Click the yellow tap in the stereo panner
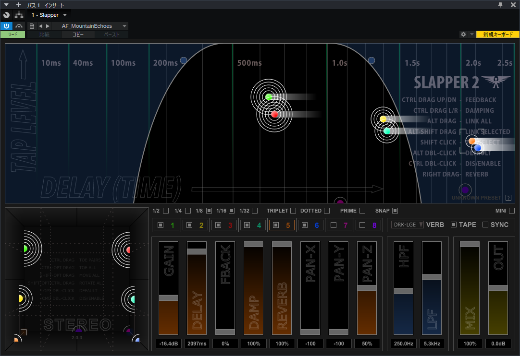Screen dimensions: 520x356 21,299
